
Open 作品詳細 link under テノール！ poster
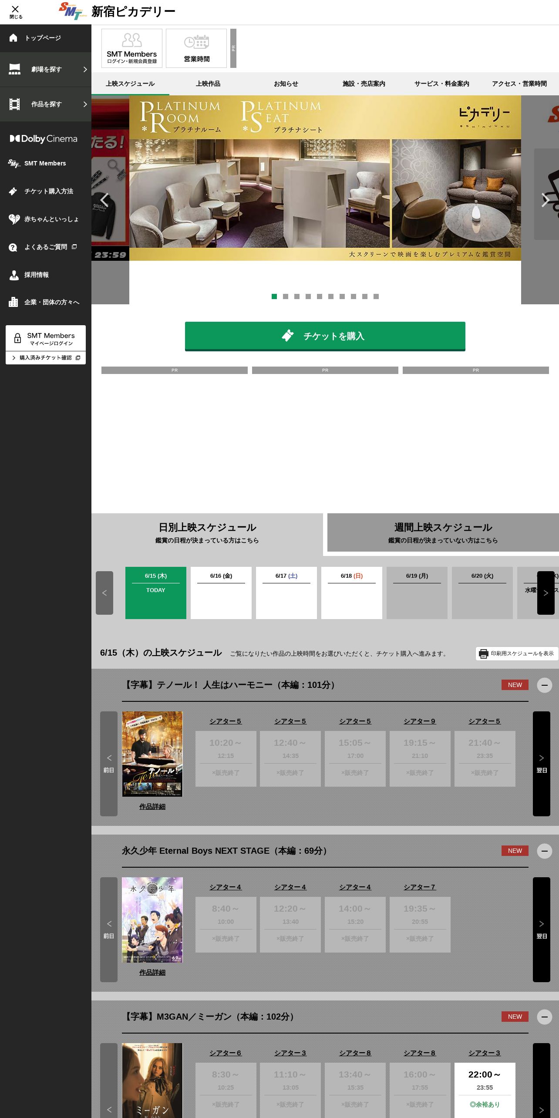(x=152, y=807)
